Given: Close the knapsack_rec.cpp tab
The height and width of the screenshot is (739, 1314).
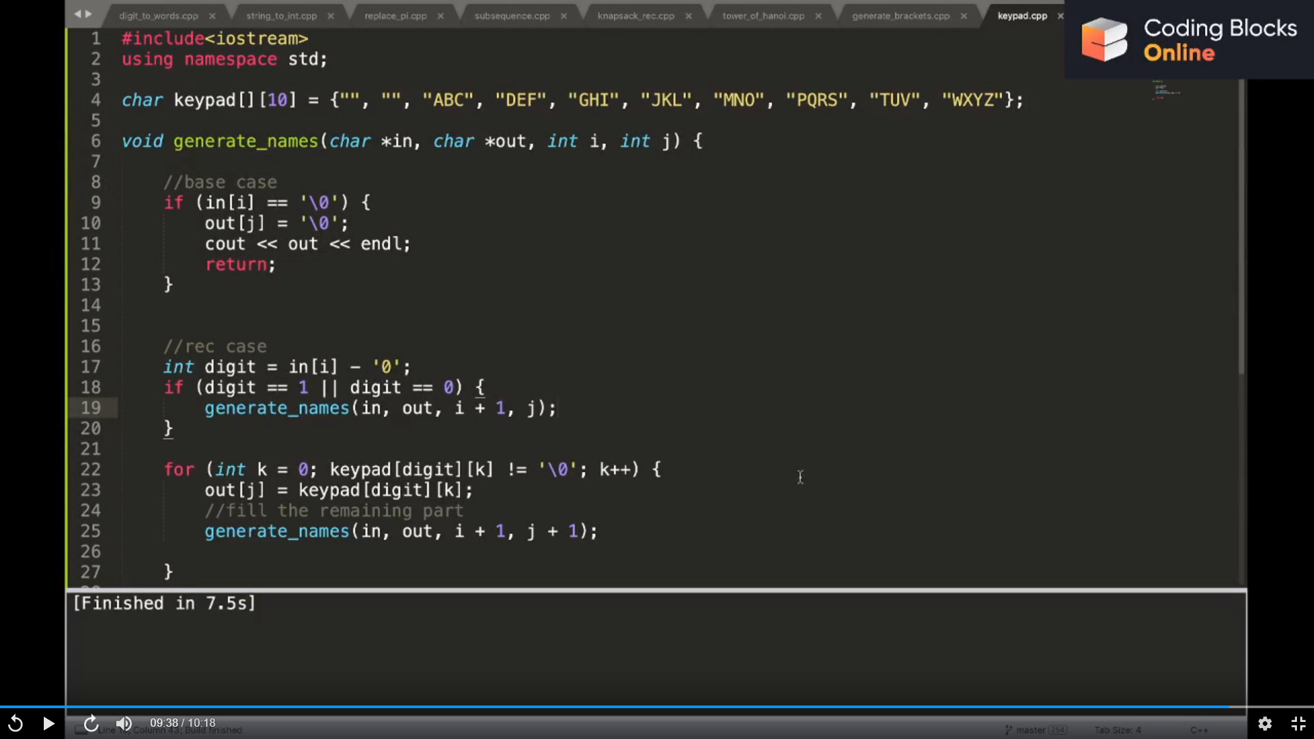Looking at the screenshot, I should [x=688, y=16].
